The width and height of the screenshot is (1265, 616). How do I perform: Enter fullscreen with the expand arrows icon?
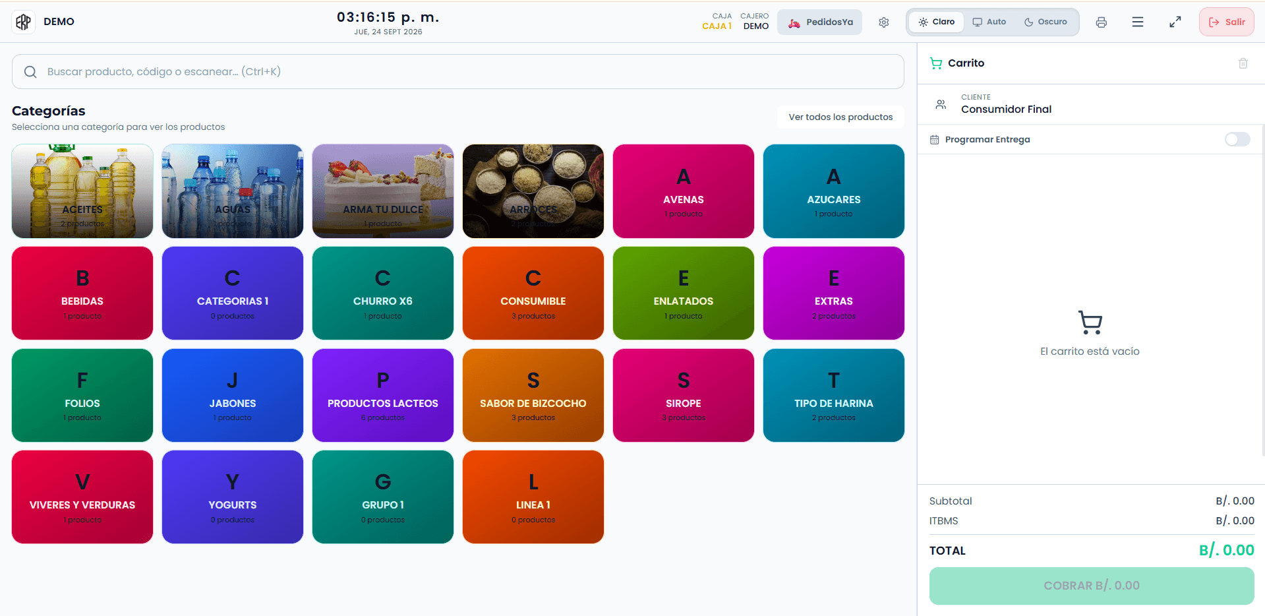(x=1175, y=22)
